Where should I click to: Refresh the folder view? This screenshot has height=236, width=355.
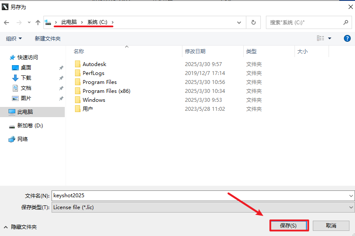pyautogui.click(x=253, y=23)
